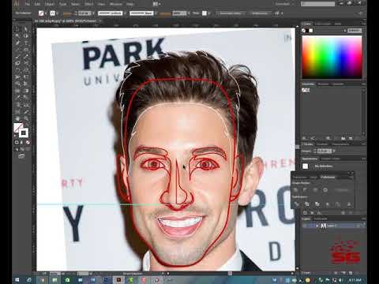379x284 pixels.
Task: Click the Preferences button
Action: pyautogui.click(x=260, y=13)
